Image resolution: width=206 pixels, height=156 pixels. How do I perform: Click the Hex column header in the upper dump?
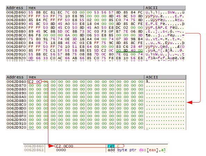point(85,8)
